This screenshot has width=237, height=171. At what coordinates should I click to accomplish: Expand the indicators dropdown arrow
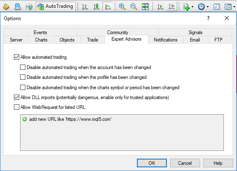pyautogui.click(x=192, y=7)
